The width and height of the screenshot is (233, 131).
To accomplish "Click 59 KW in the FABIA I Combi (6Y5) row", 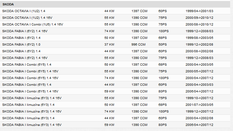I will pos(109,91).
